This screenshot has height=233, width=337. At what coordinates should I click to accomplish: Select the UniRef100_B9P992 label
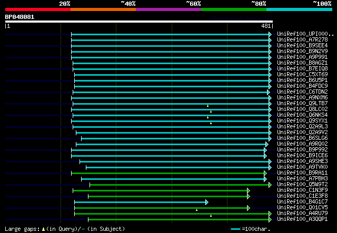[x=302, y=150]
